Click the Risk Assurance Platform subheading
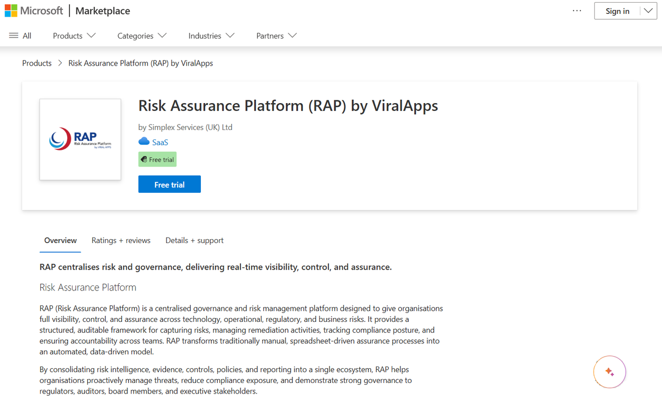 click(88, 287)
